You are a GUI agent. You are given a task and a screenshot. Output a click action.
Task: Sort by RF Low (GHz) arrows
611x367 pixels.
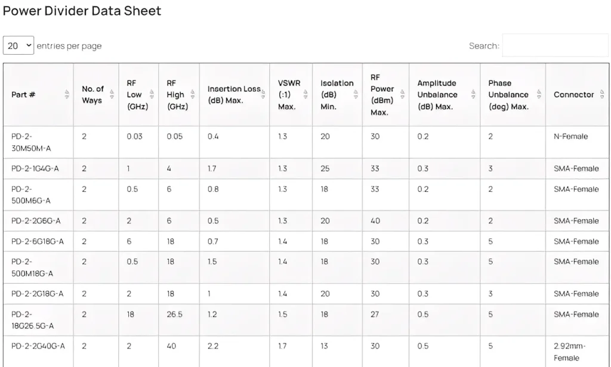tap(152, 95)
